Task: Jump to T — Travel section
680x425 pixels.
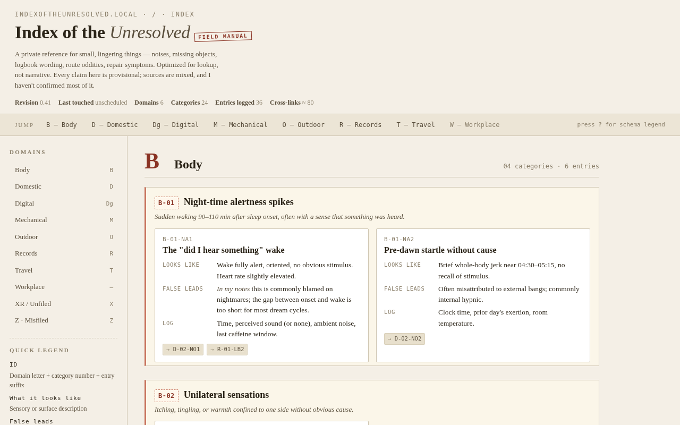Action: [x=415, y=125]
